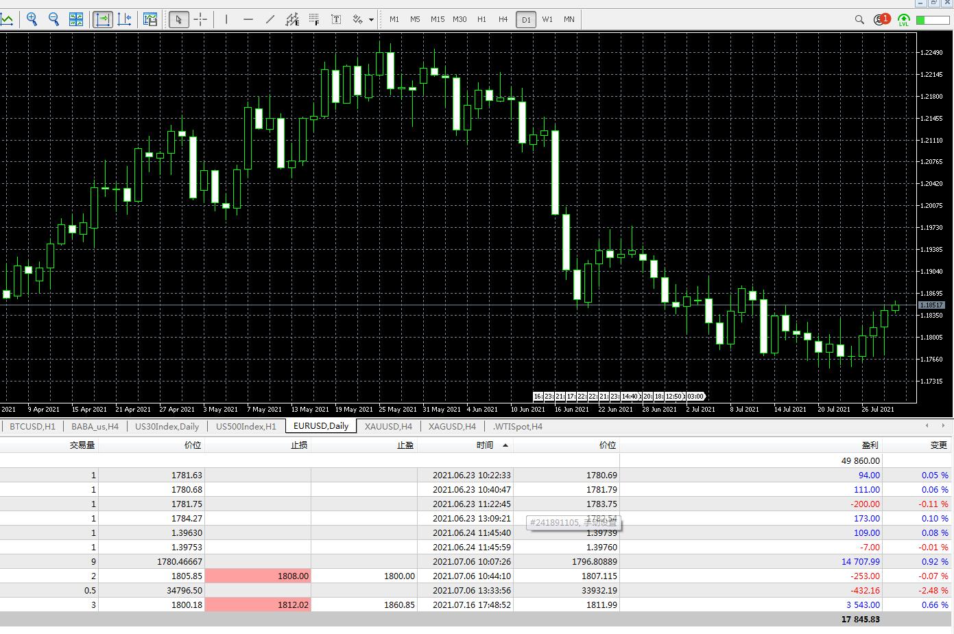Tile chart windows icon
Screen dimensions: 954x634
click(x=76, y=19)
